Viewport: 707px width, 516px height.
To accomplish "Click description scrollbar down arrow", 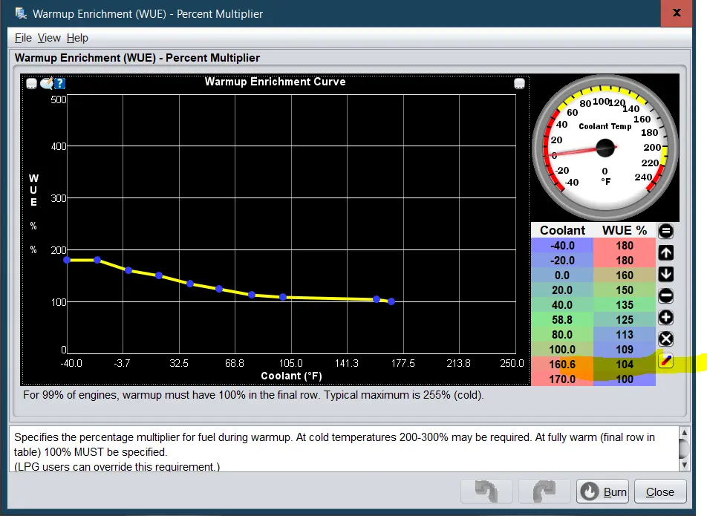I will (x=684, y=465).
